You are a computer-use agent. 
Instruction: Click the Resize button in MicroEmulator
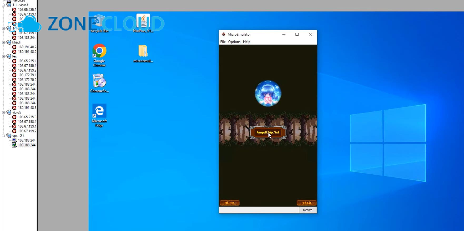pos(308,210)
